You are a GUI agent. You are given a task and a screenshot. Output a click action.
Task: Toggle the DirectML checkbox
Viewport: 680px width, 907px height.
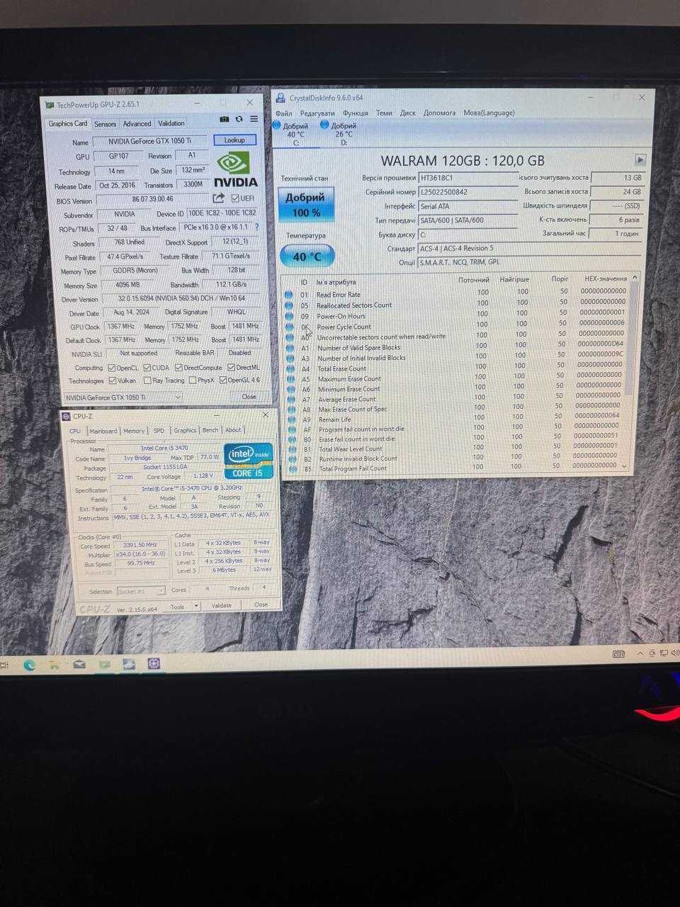[230, 367]
